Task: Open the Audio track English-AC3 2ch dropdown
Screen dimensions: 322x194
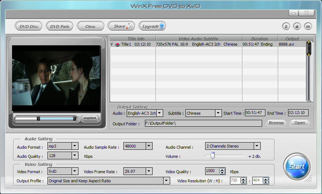Action: click(160, 113)
